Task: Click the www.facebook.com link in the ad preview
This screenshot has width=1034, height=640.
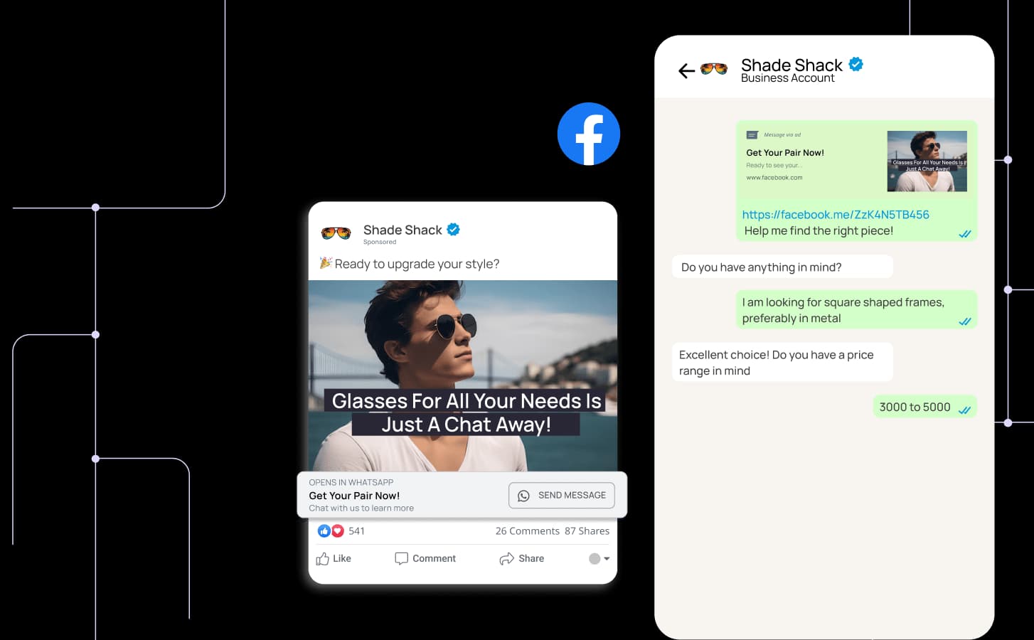Action: [774, 177]
